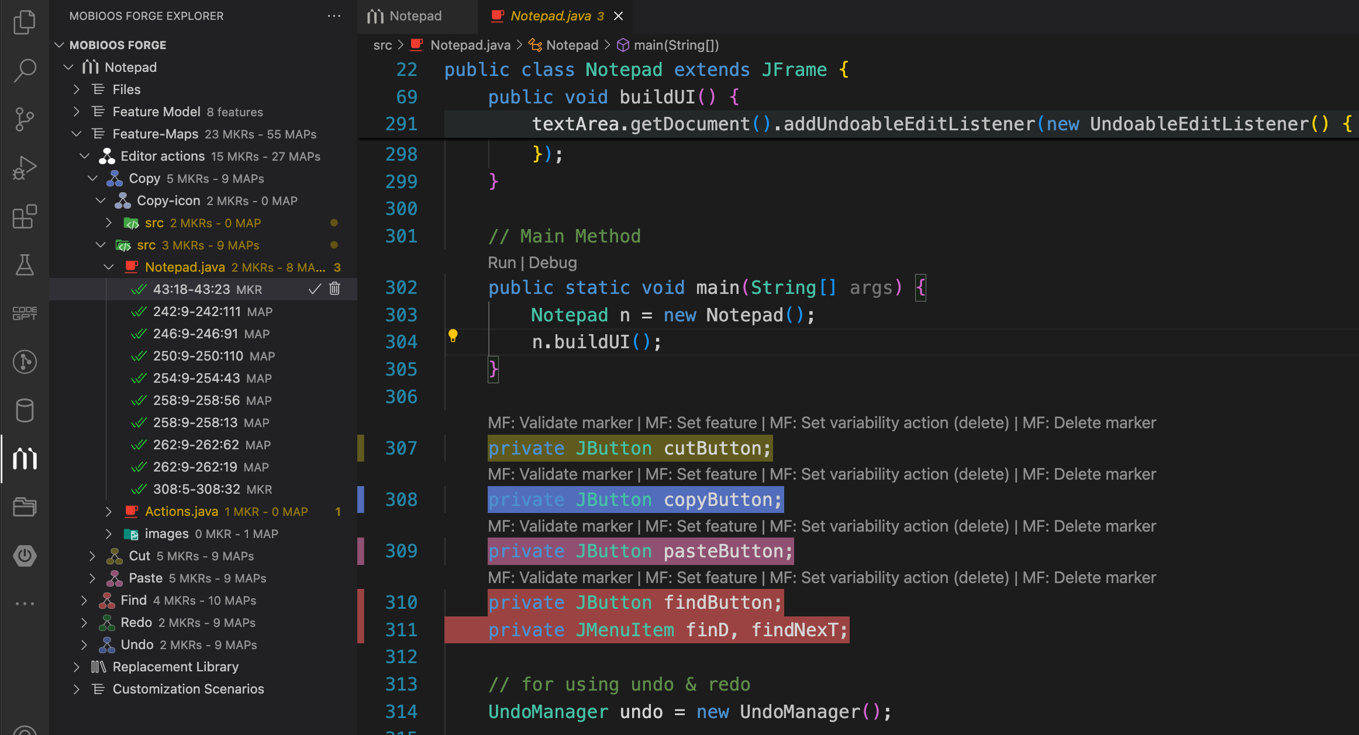The height and width of the screenshot is (735, 1359).
Task: Select the 262:9-262:62 MAP entry
Action: [203, 445]
